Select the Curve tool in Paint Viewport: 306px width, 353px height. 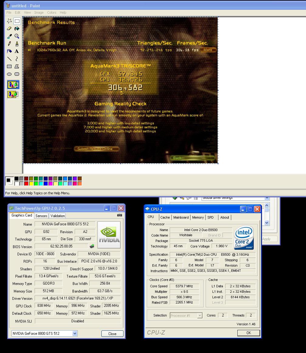tap(17, 59)
